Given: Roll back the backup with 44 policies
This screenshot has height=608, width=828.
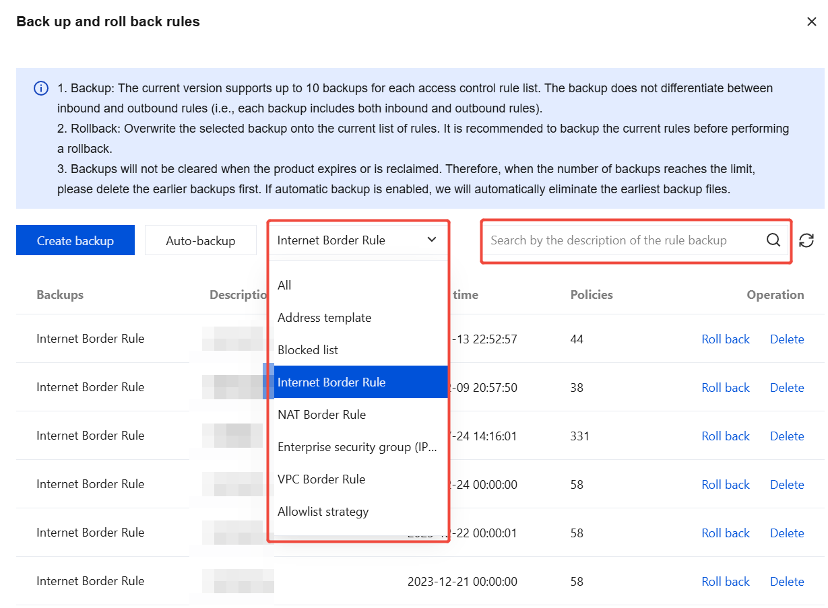Looking at the screenshot, I should tap(725, 339).
